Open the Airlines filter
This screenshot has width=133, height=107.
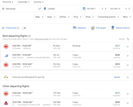tap(64, 17)
